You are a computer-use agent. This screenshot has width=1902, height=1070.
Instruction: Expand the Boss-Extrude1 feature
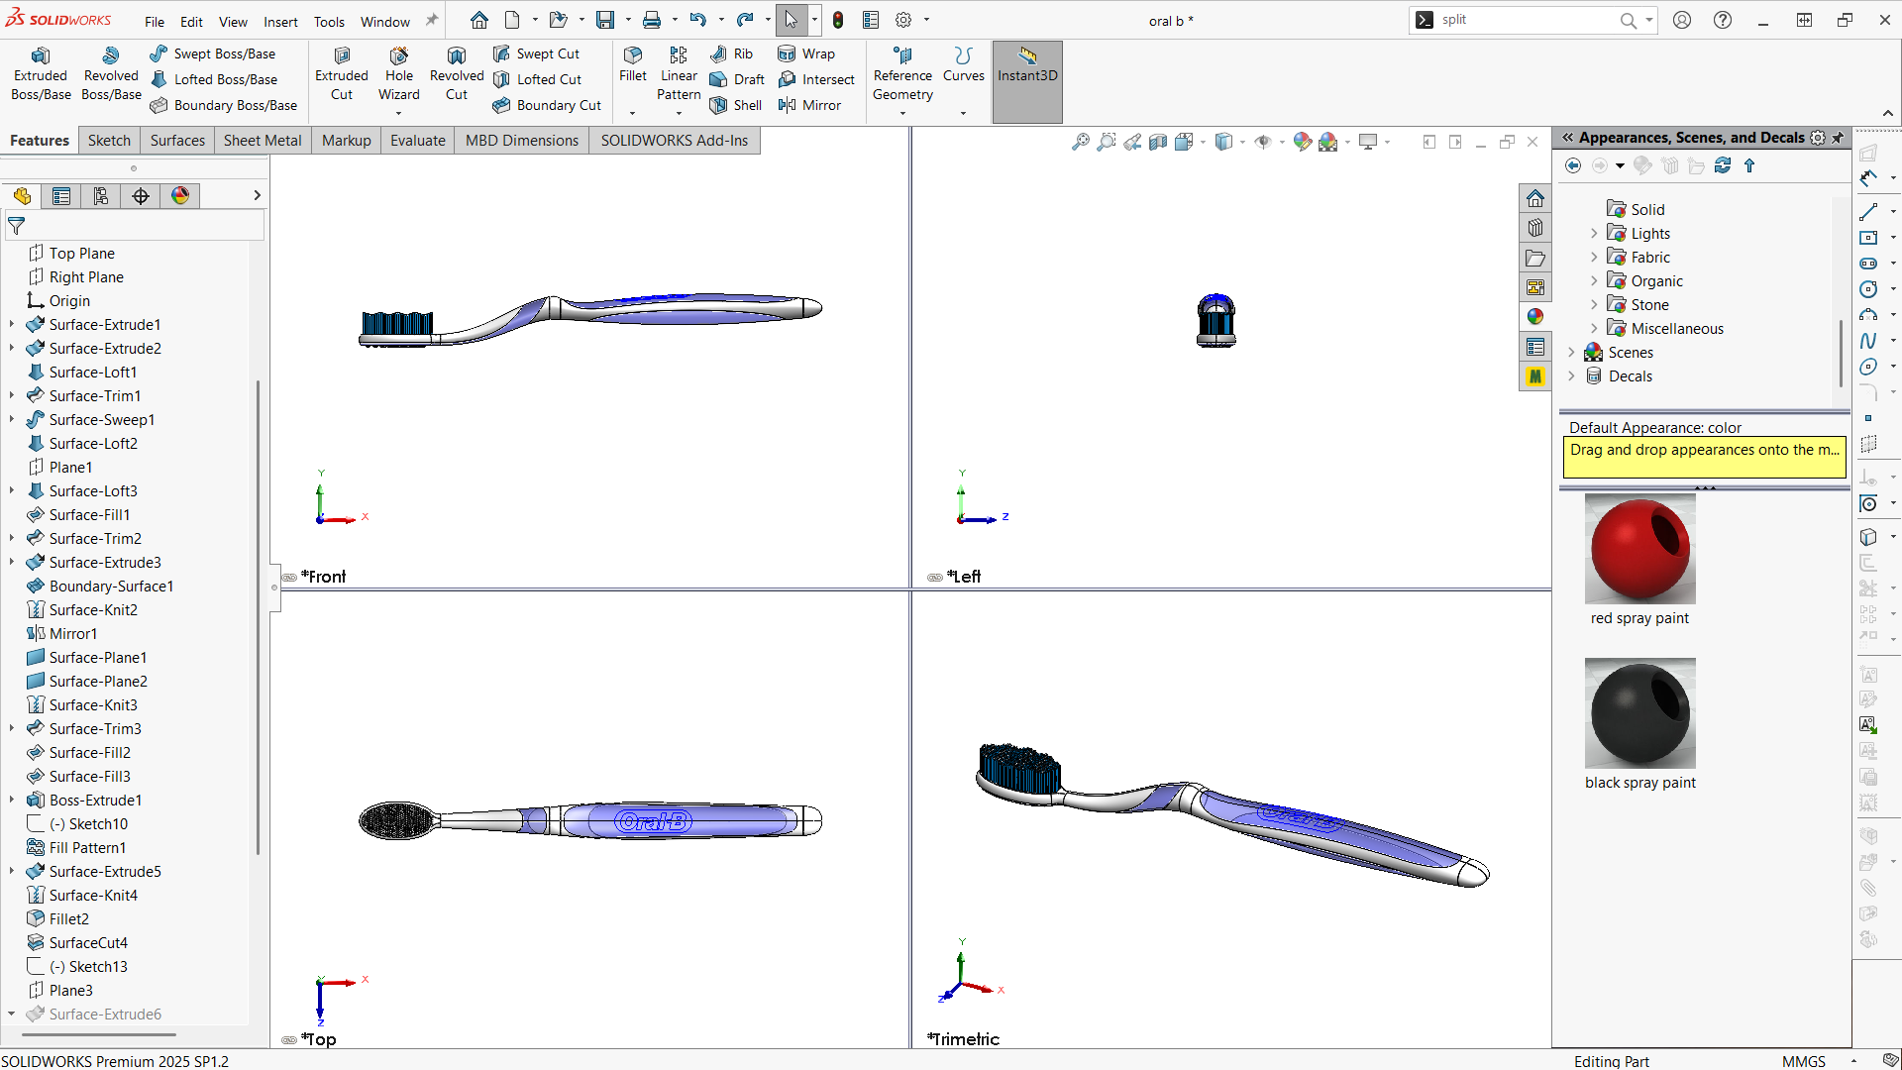coord(12,800)
